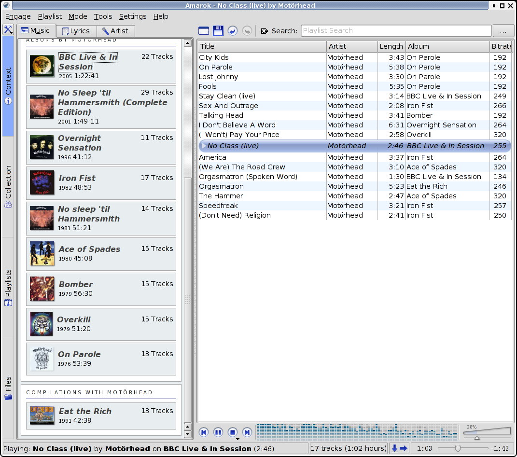517x457 pixels.
Task: Click the clear playlist toolbar icon
Action: 203,31
